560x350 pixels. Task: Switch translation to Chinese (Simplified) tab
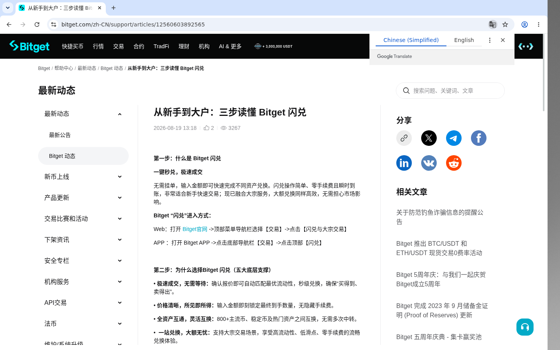411,40
